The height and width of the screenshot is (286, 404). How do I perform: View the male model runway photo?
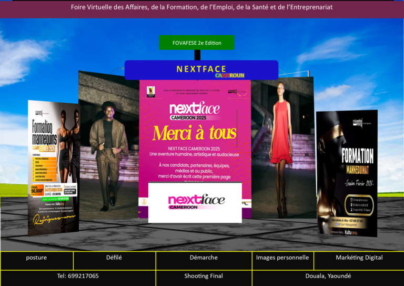[x=109, y=146]
